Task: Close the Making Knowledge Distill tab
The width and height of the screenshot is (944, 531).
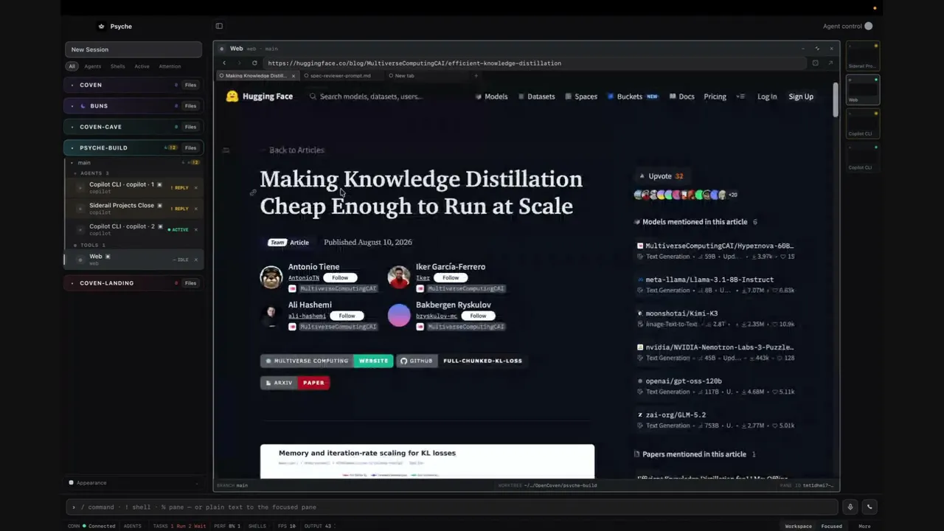Action: click(294, 76)
